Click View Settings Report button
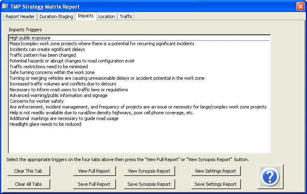This screenshot has height=194, width=307. (216, 171)
